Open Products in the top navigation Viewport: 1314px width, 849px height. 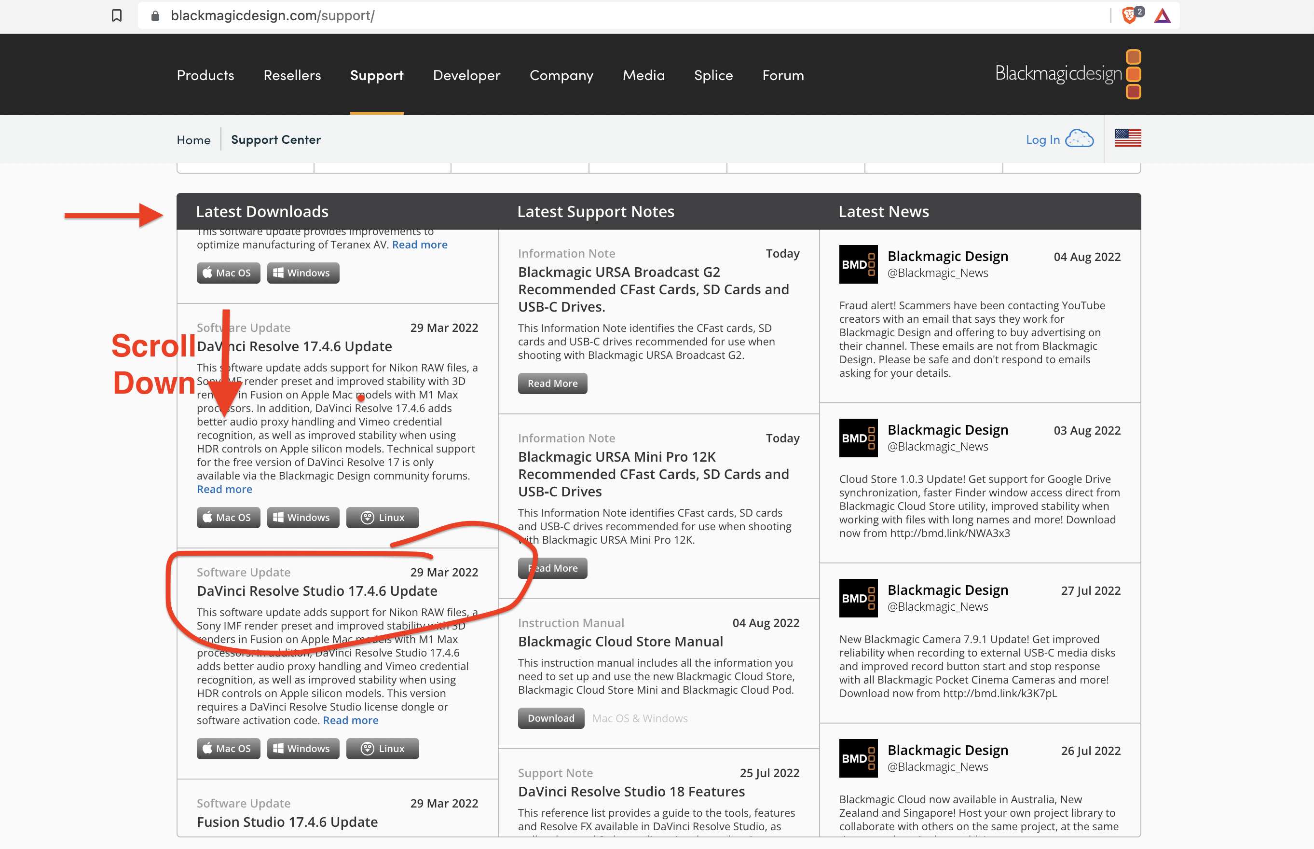[205, 75]
